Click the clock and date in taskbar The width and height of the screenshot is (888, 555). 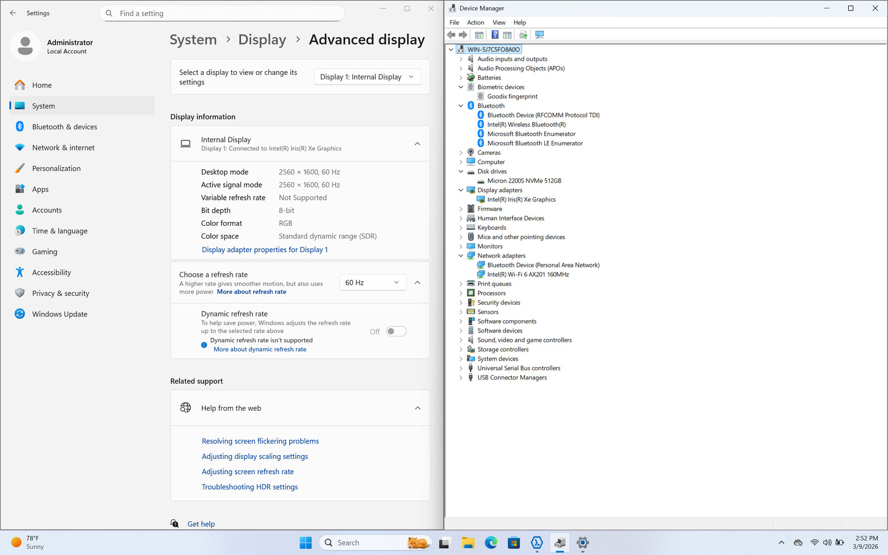pyautogui.click(x=866, y=543)
